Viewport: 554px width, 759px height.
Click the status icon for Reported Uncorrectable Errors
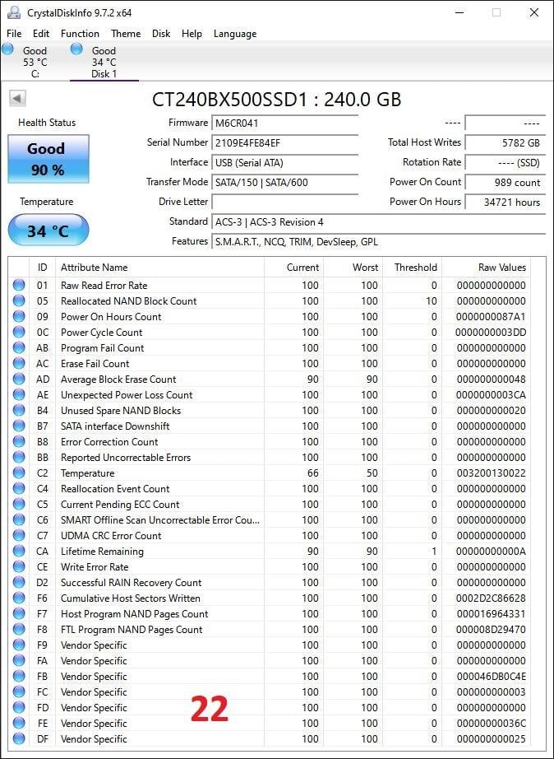coord(19,458)
